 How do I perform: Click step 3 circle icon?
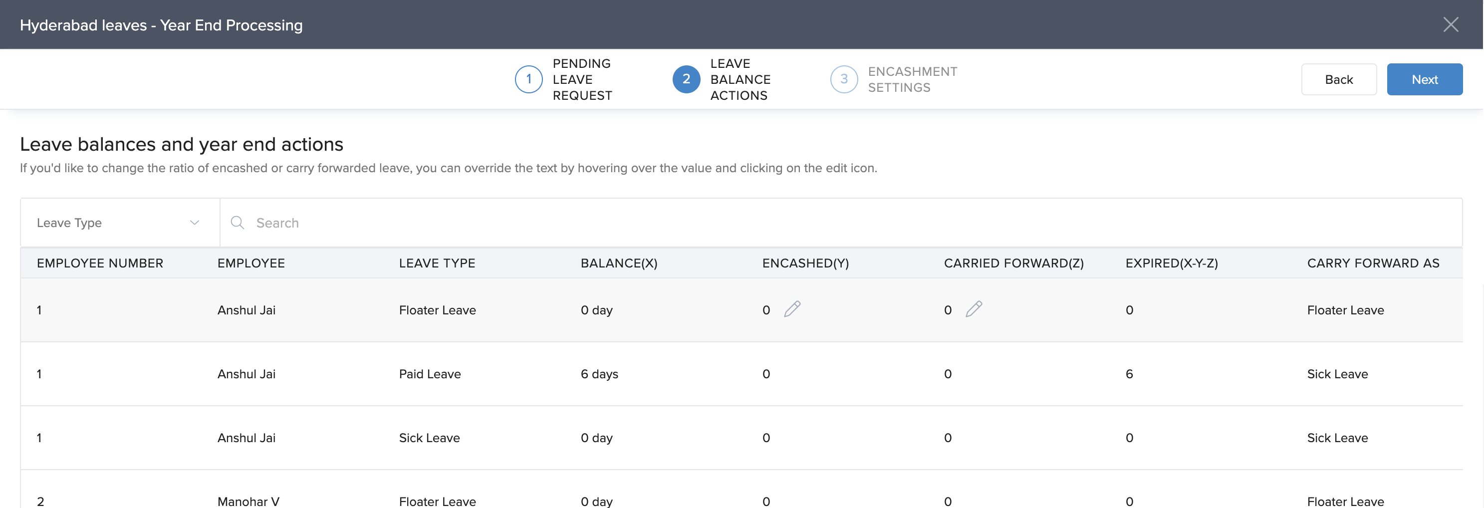point(843,79)
